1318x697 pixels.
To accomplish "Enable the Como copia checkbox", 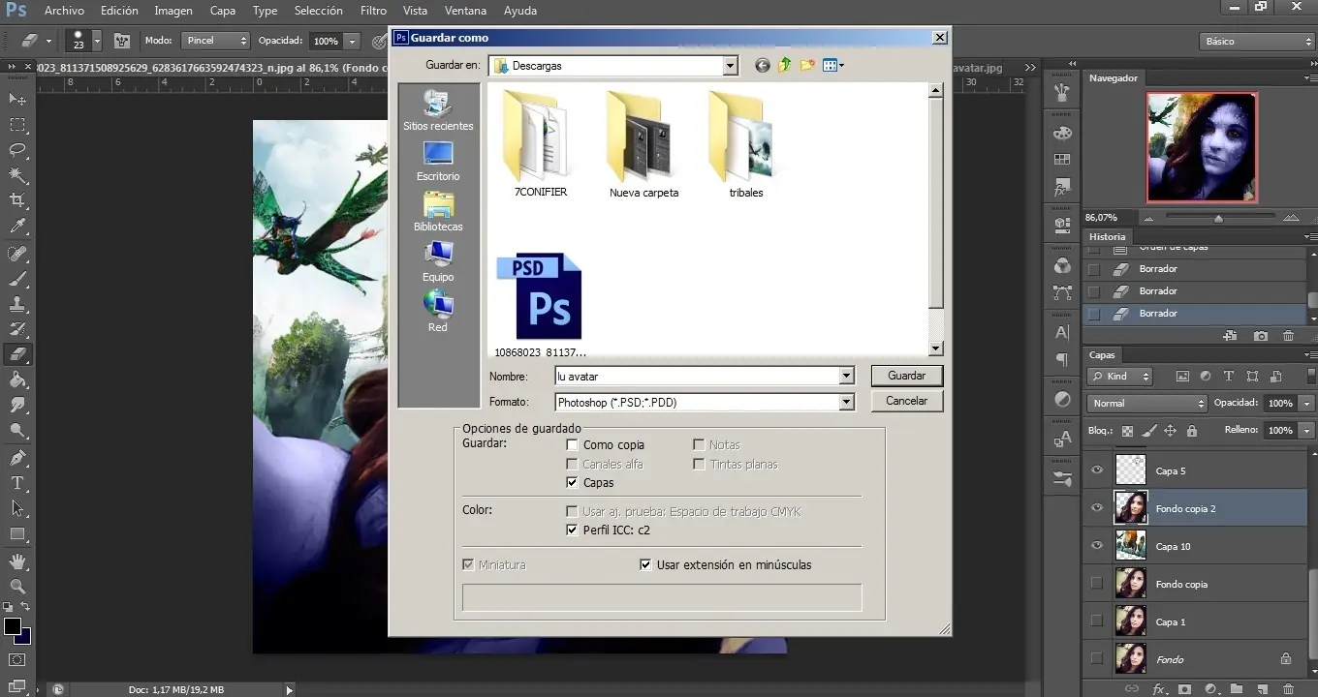I will (x=573, y=445).
